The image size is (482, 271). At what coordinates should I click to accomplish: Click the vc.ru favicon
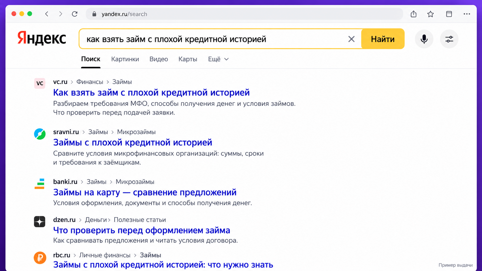[40, 83]
